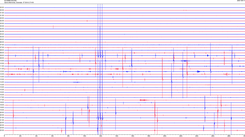Click the '14:30' time label
Viewport: 245px width, 137px height.
(x=2, y=85)
